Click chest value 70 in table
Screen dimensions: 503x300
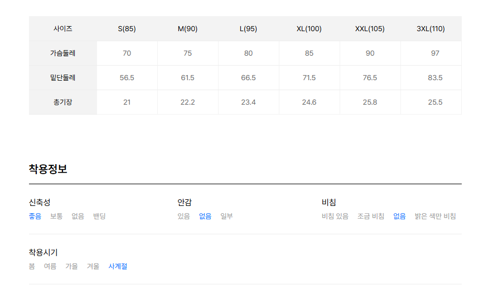[127, 53]
